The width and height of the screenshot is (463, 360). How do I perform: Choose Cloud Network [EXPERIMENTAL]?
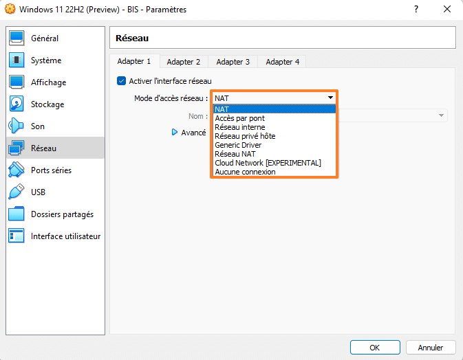click(274, 163)
